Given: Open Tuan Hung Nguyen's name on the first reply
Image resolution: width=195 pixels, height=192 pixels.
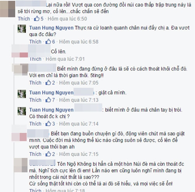Looking at the screenshot, I should coord(51,28).
